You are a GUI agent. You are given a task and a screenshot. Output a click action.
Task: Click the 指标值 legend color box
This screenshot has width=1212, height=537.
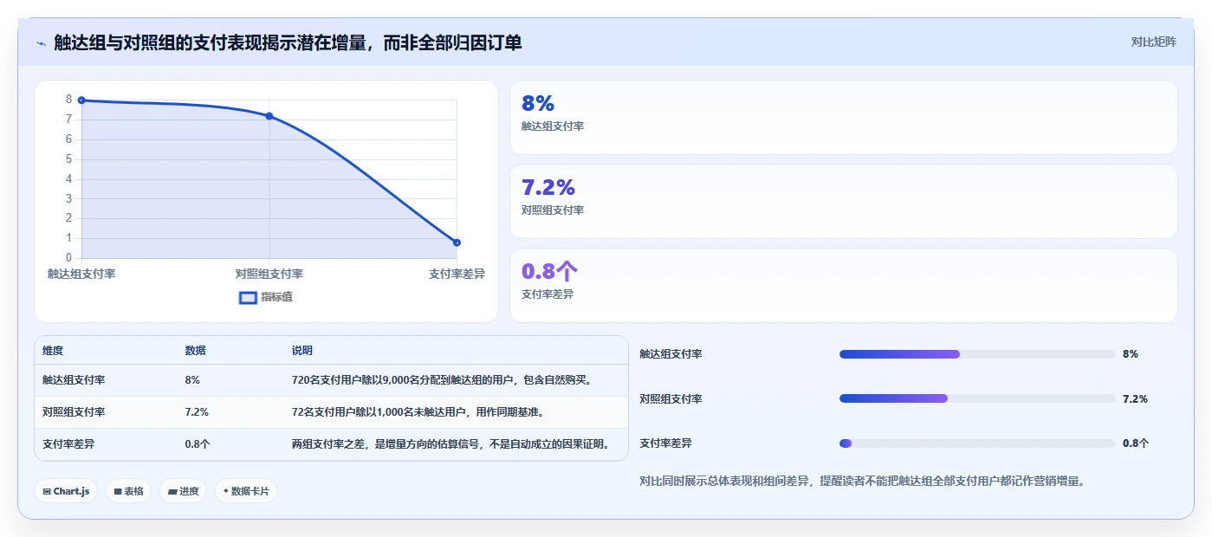tap(248, 298)
